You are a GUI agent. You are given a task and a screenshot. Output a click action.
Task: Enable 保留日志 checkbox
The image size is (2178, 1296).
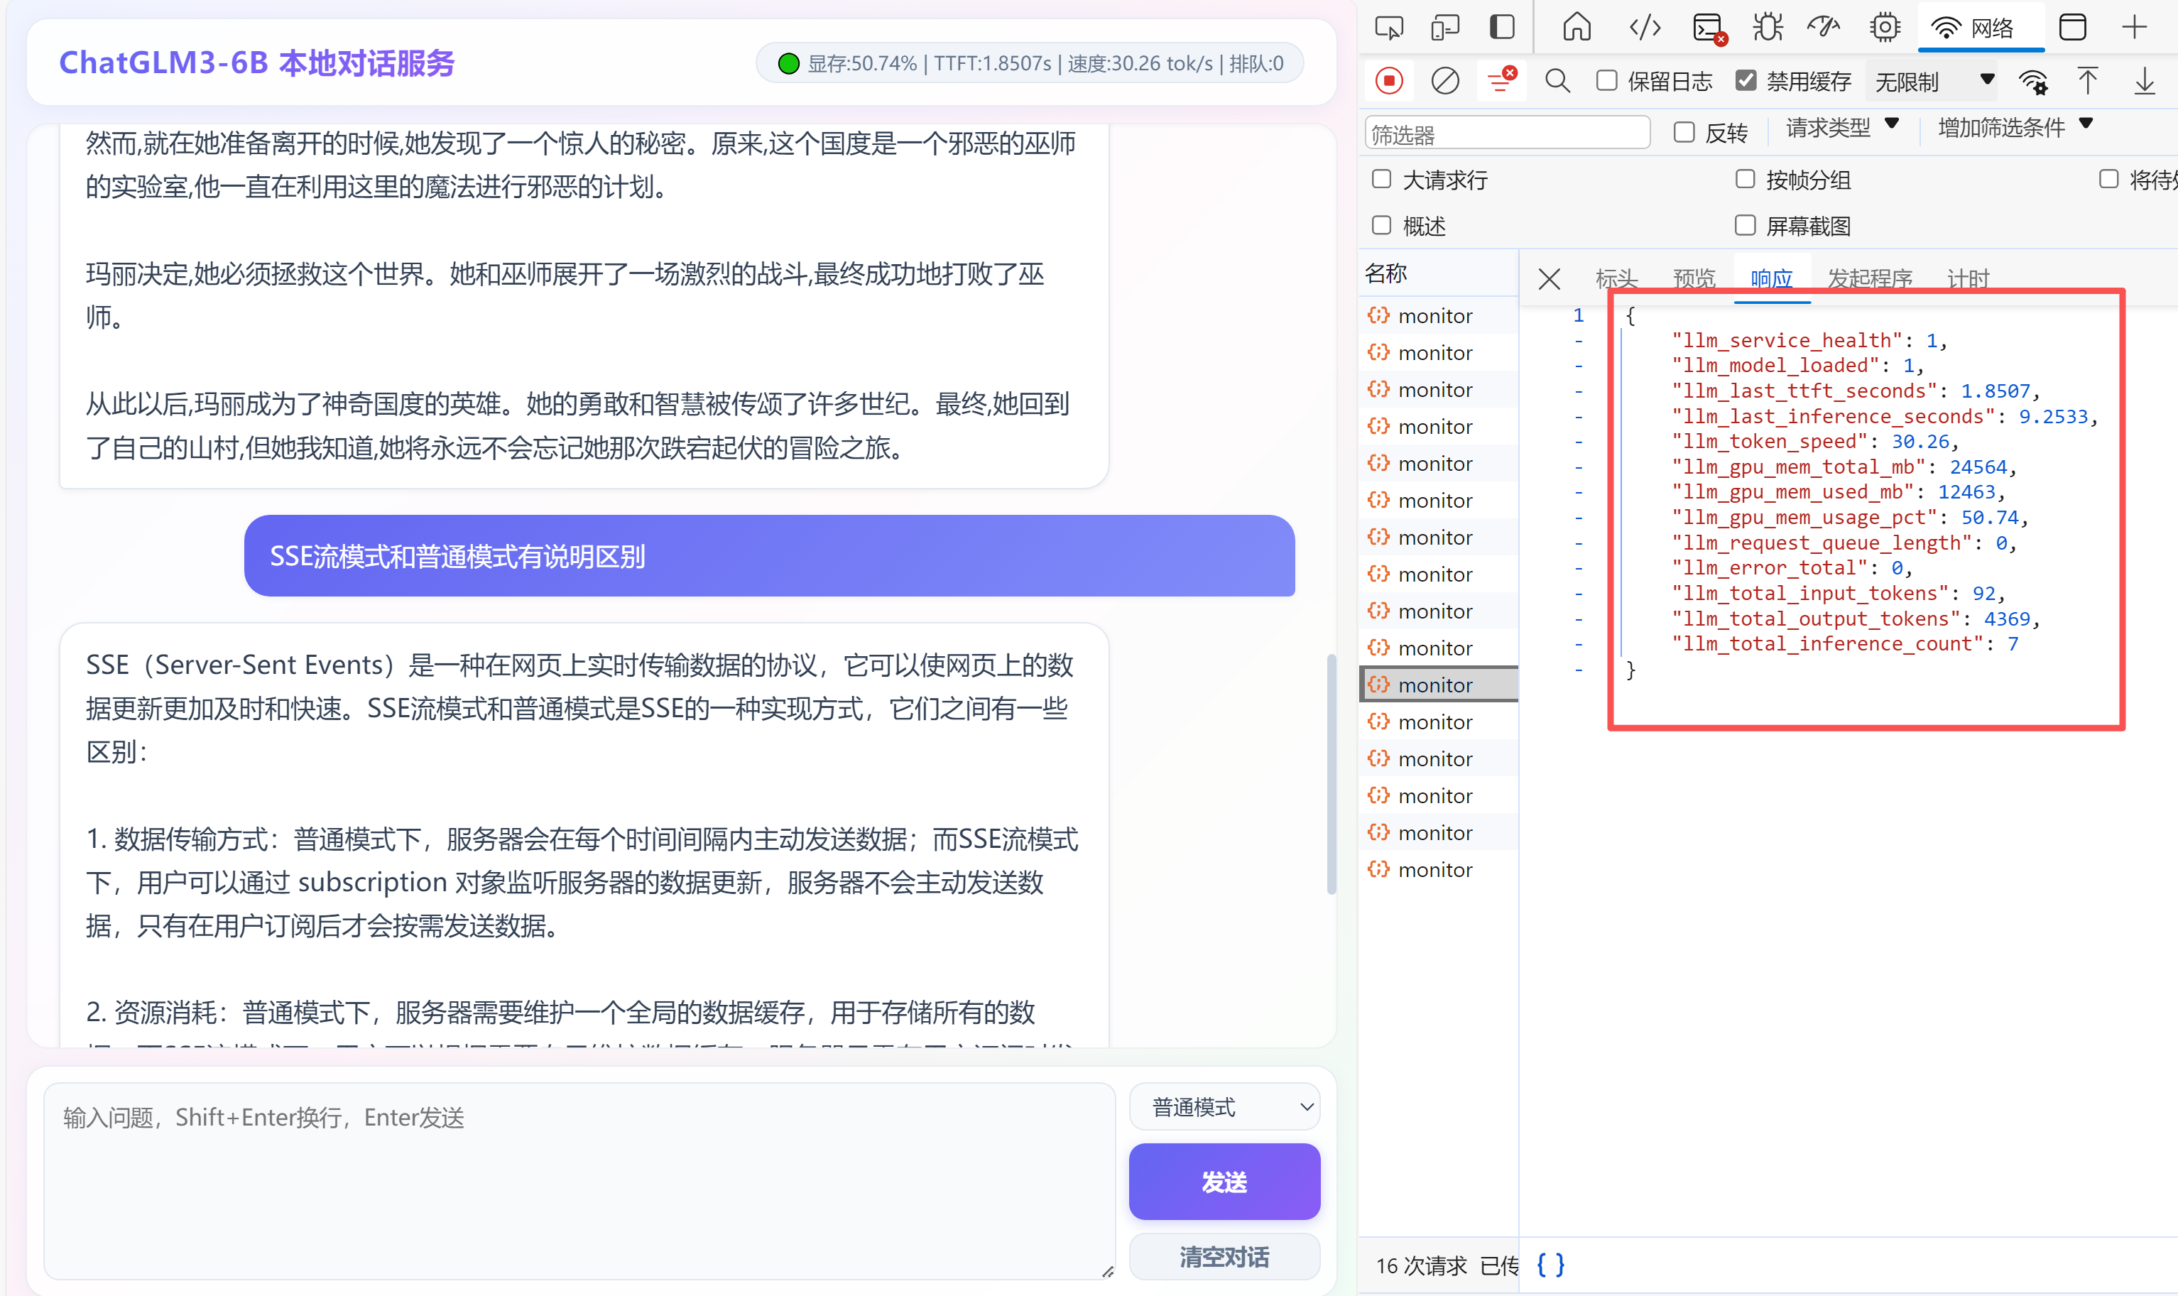[1606, 80]
